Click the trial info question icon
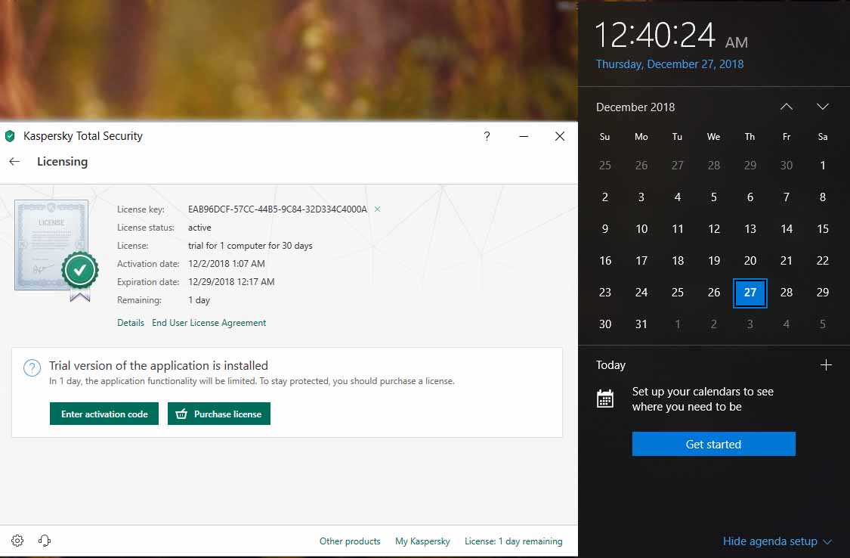 (x=32, y=368)
